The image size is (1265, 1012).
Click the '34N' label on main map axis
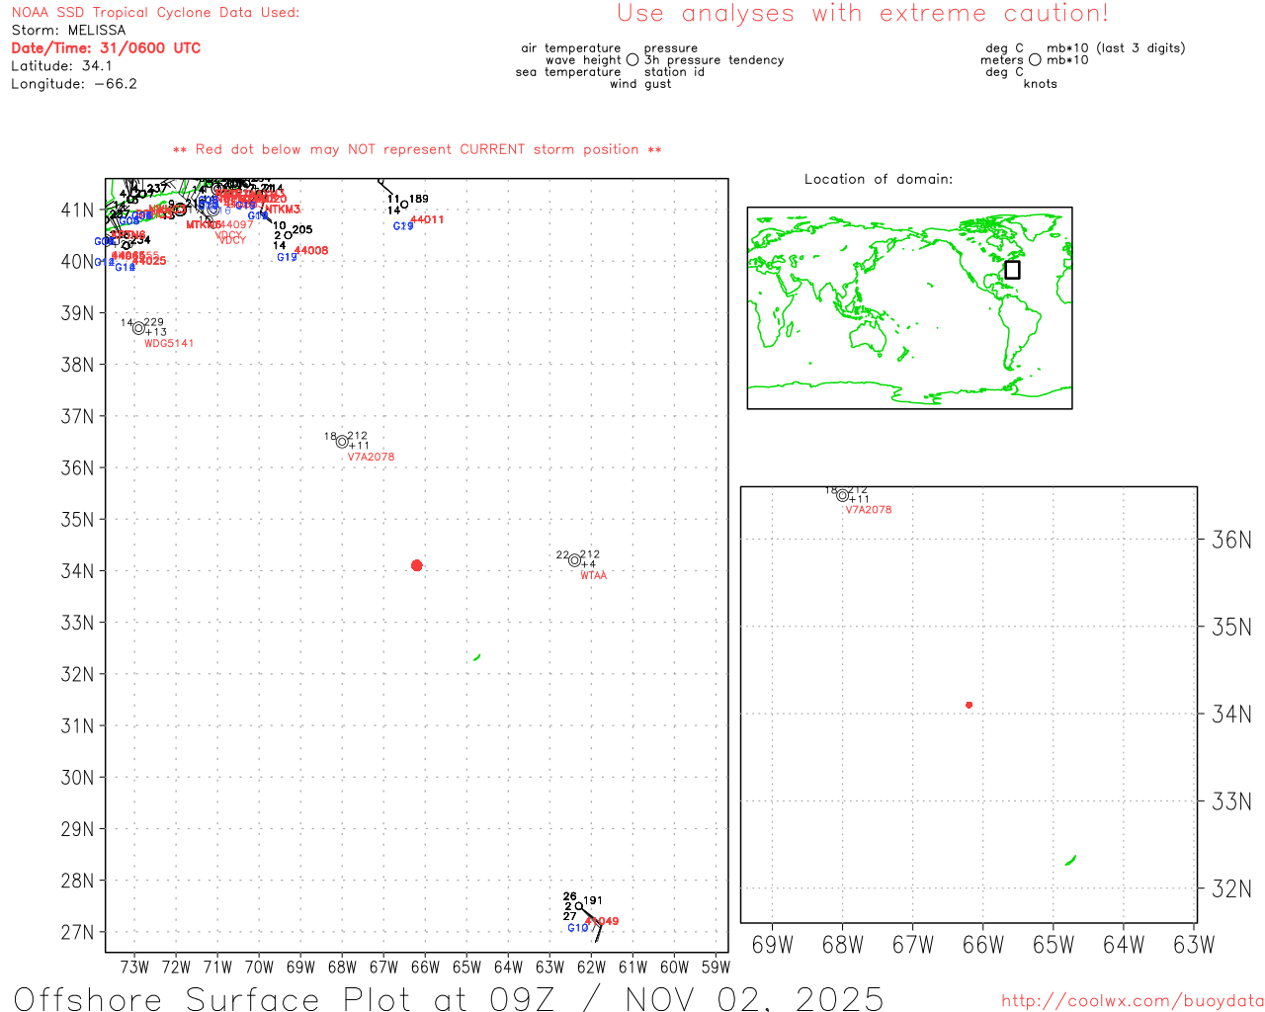tap(77, 571)
